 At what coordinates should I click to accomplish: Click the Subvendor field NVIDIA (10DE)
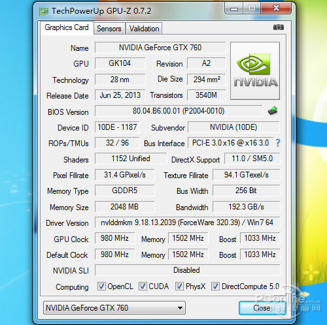(233, 127)
